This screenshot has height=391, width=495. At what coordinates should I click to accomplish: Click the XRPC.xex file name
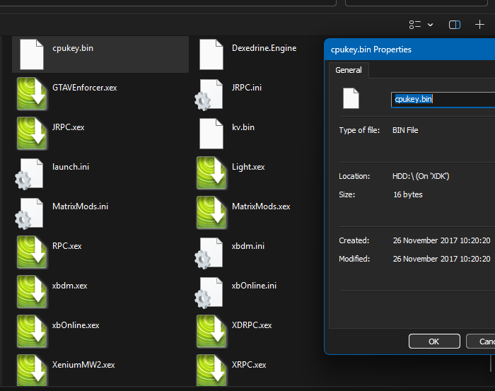(x=249, y=365)
